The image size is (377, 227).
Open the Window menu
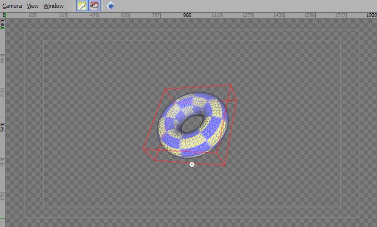click(53, 6)
